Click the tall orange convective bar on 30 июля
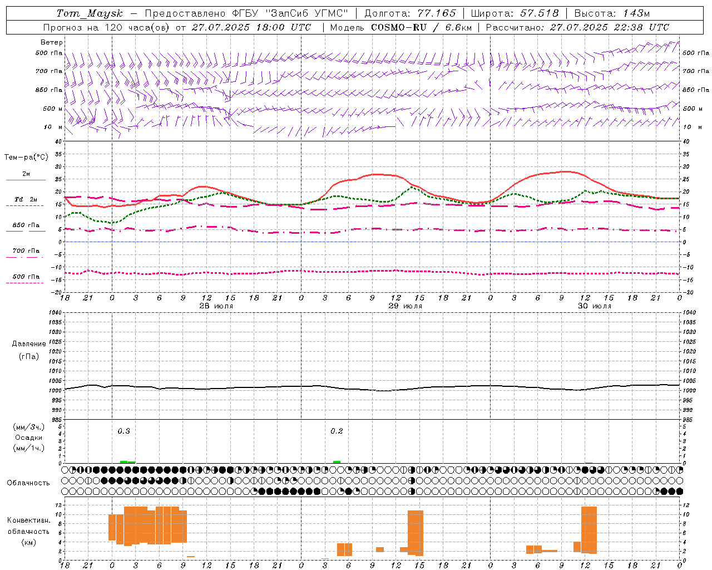This screenshot has height=570, width=712. (589, 530)
